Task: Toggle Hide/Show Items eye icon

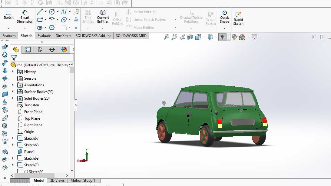Action: (x=222, y=37)
